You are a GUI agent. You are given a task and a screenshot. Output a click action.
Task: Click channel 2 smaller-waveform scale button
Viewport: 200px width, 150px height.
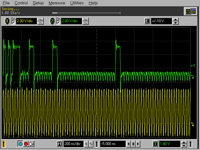pyautogui.click(x=85, y=23)
